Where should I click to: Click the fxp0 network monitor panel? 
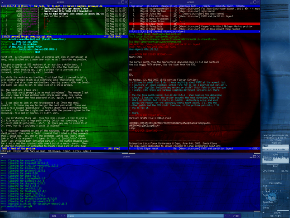coord(275,197)
